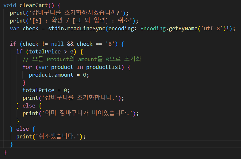
Task: Click the Encoding class name
Action: click(x=153, y=28)
